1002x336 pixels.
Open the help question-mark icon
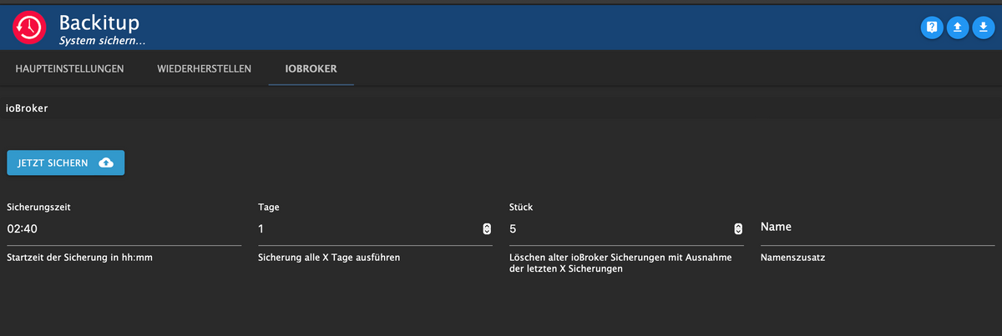tap(932, 28)
